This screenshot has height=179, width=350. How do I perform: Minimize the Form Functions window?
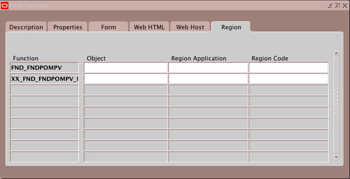pyautogui.click(x=330, y=6)
